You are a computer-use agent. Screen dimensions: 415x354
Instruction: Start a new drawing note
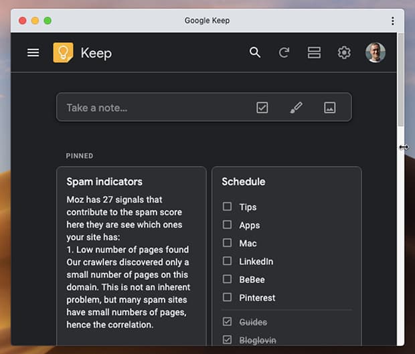[296, 108]
